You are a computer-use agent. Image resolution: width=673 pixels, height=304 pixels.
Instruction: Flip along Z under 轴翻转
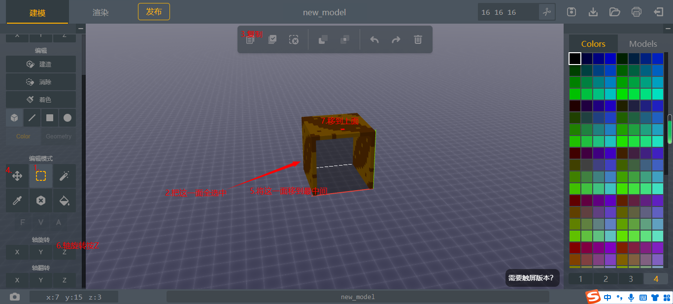click(65, 280)
